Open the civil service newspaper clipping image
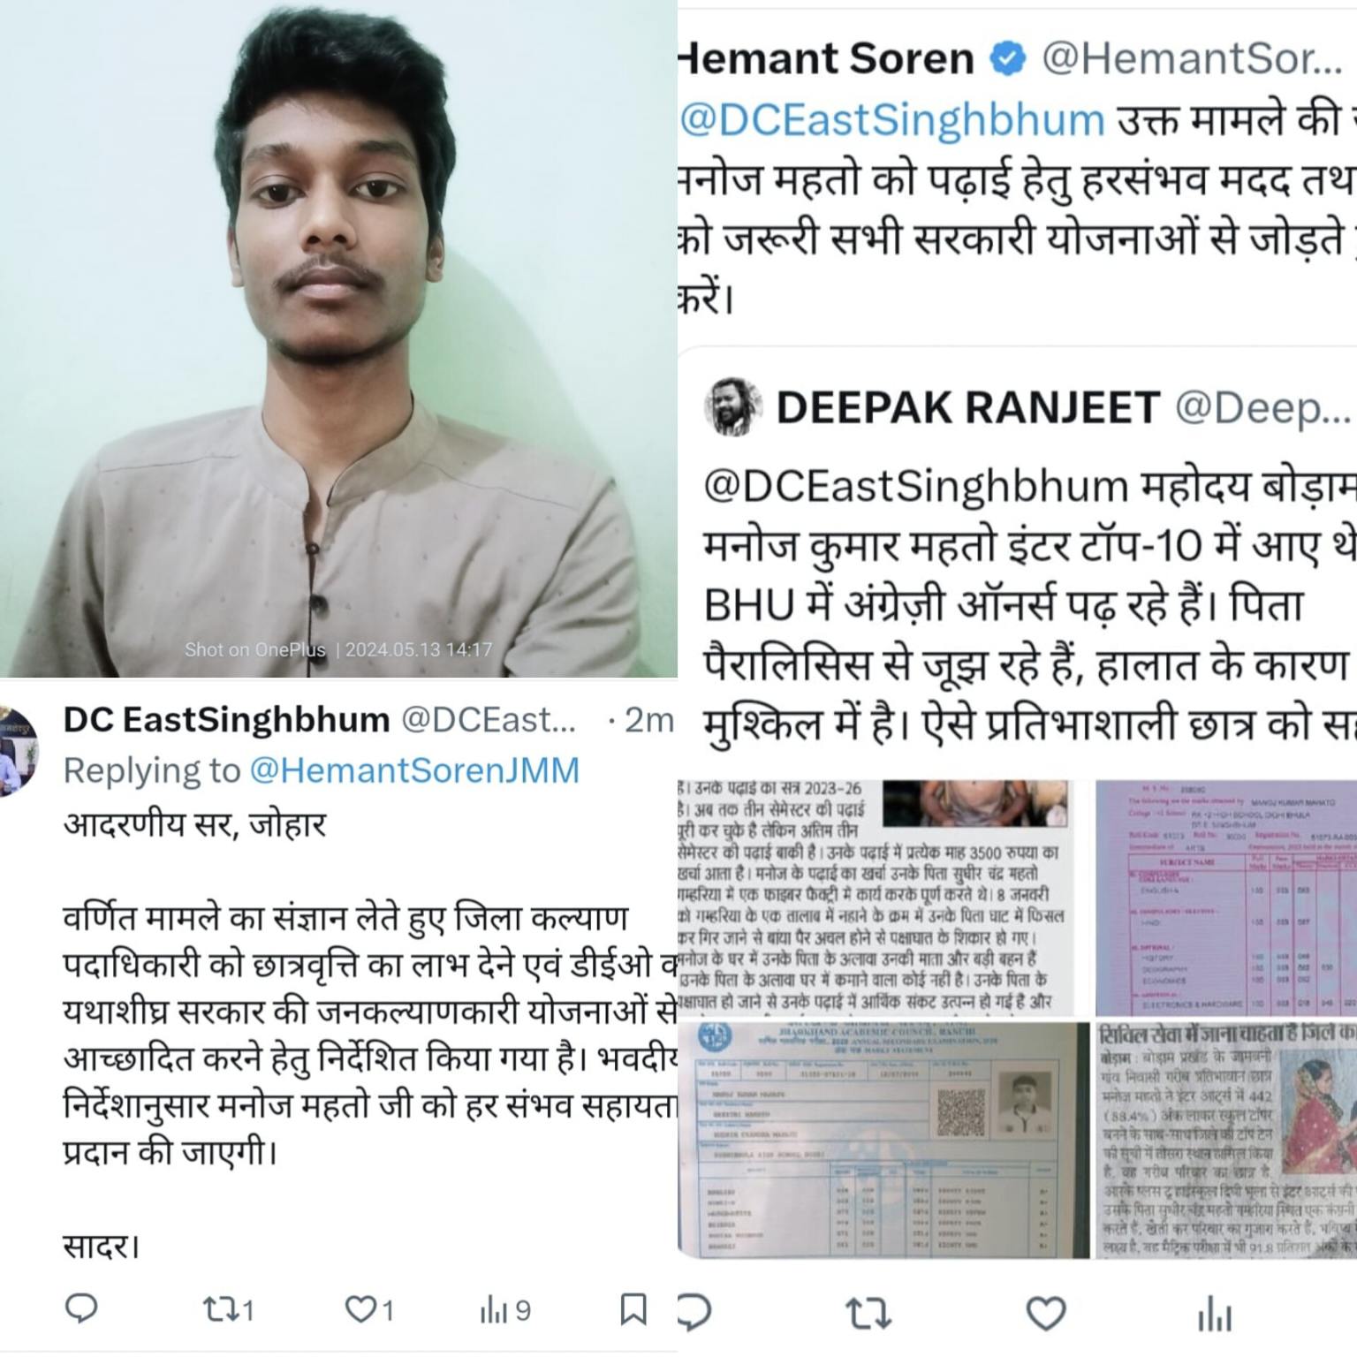This screenshot has width=1357, height=1357. click(x=1226, y=1141)
